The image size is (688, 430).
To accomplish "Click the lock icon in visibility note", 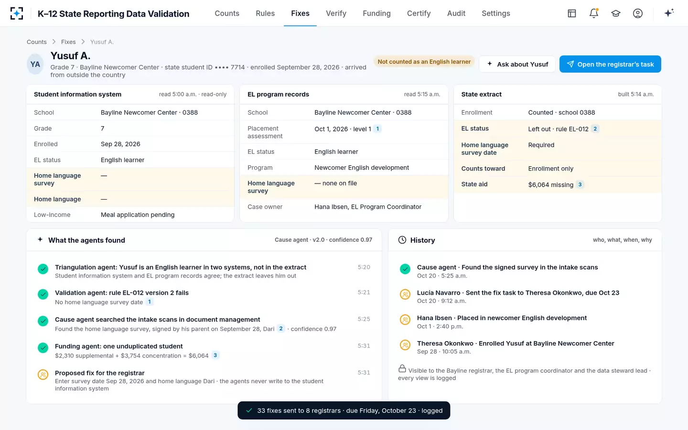I will 402,368.
